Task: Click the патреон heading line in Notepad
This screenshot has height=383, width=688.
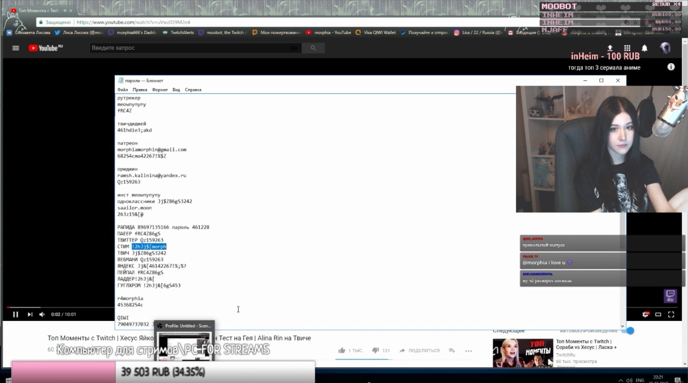Action: [127, 143]
